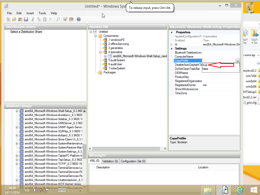
Task: Expand Microsoft-Windows-TCPIP component node
Action: [x=17, y=164]
